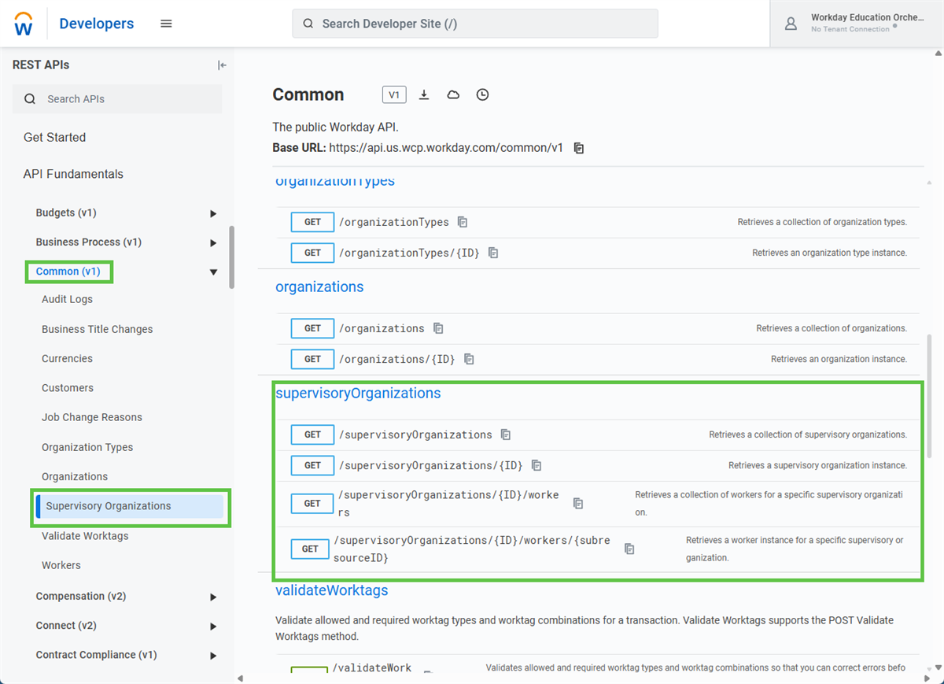Copy the /supervisoryOrganizations/{ID}/workers path
This screenshot has height=684, width=944.
(x=578, y=503)
